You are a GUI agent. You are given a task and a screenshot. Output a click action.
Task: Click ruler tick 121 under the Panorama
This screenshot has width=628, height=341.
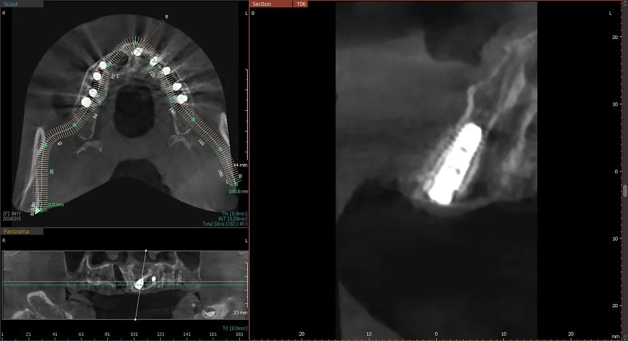click(x=161, y=335)
